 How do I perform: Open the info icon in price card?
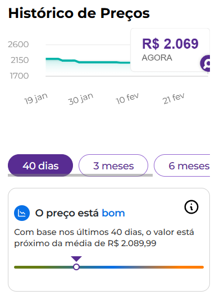point(191,207)
